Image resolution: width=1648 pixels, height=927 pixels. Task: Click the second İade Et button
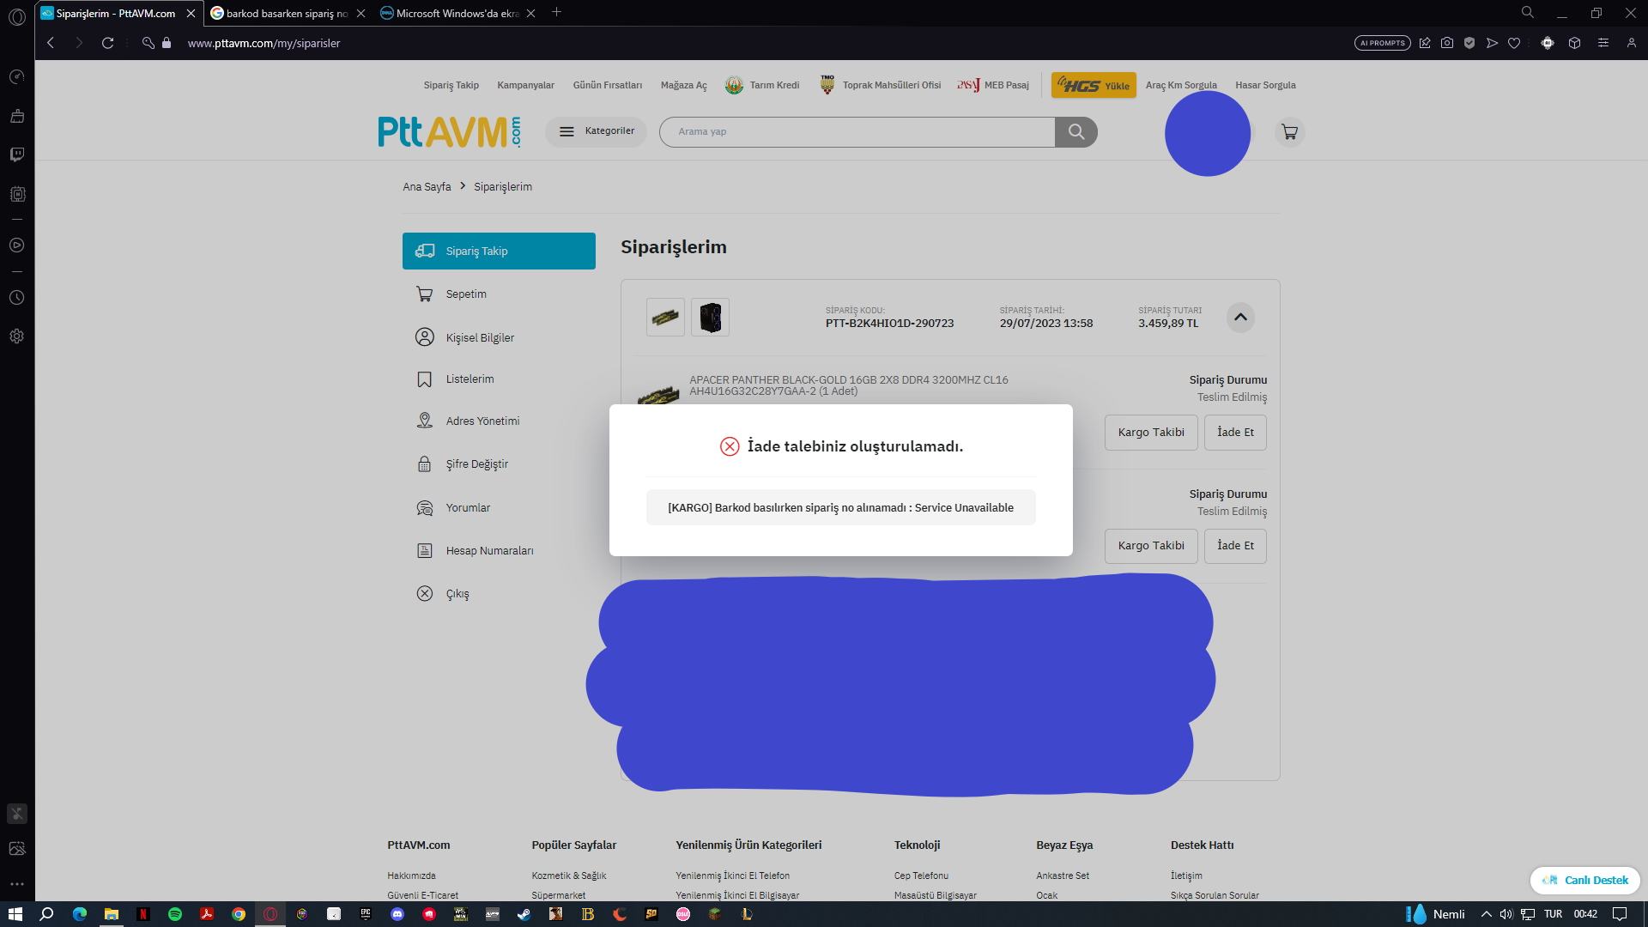pyautogui.click(x=1235, y=546)
